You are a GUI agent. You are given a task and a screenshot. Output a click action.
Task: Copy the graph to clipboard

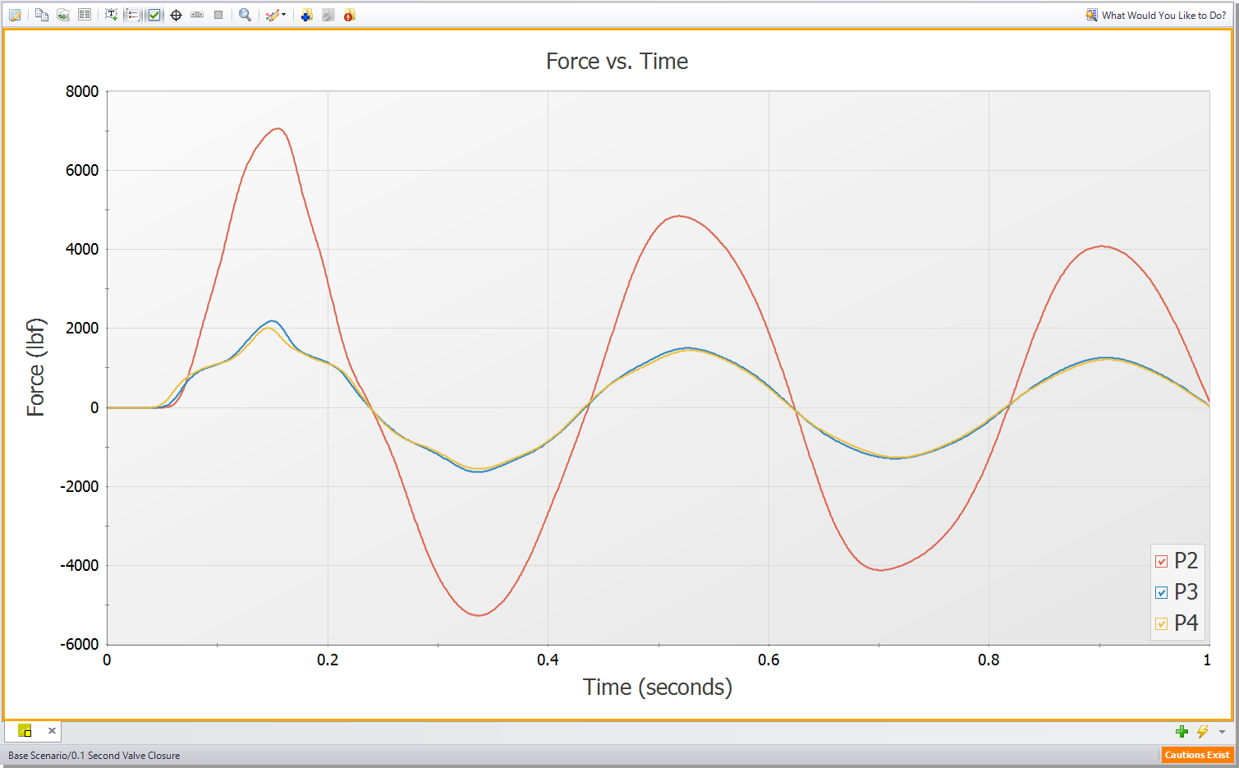[41, 14]
